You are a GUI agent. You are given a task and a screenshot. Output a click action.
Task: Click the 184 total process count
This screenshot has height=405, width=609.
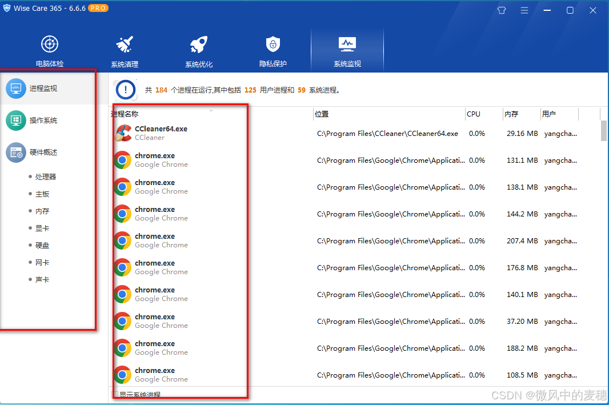161,90
